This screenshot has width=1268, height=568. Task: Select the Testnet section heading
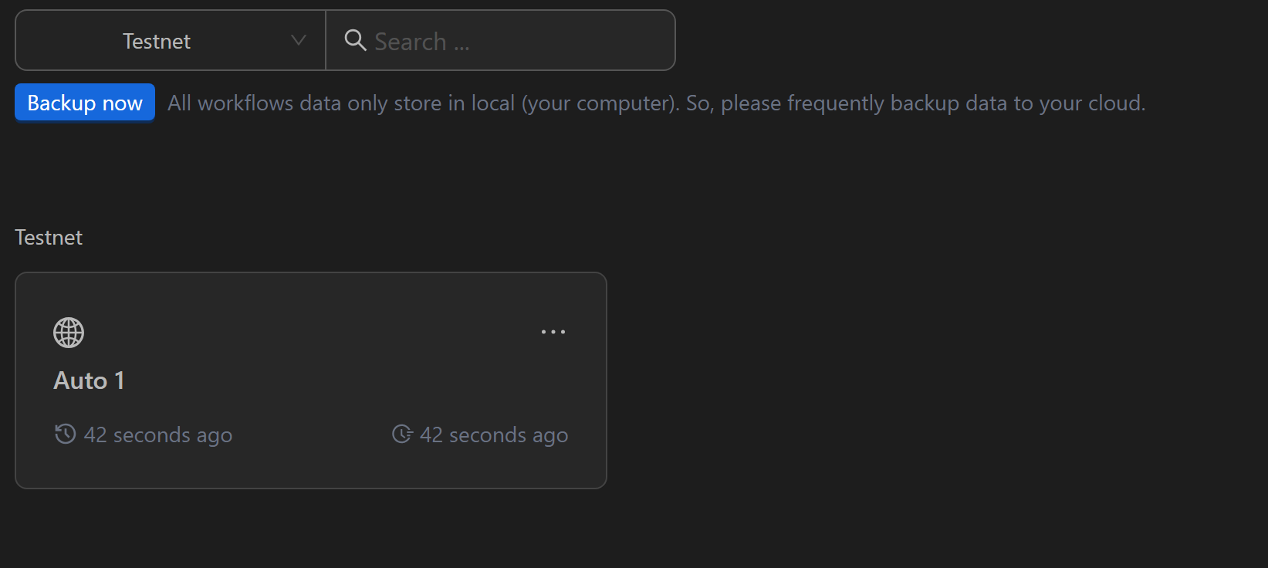pos(49,238)
